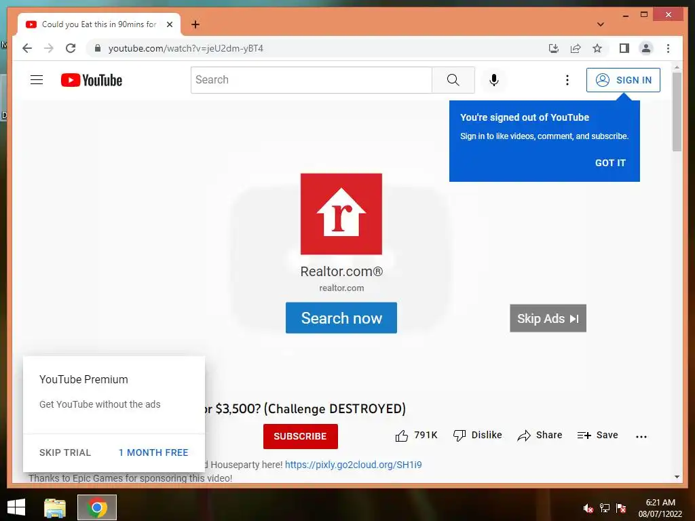Screen dimensions: 695x521
Task: Open the YouTube hamburger guide menu
Action: point(37,80)
